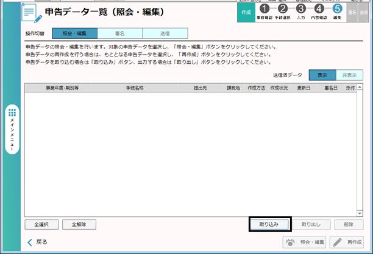
Task: Click the 署名日 column header
Action: tap(331, 88)
